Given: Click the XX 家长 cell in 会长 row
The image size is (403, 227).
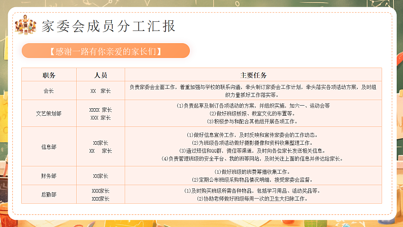Looking at the screenshot, I should pos(100,91).
